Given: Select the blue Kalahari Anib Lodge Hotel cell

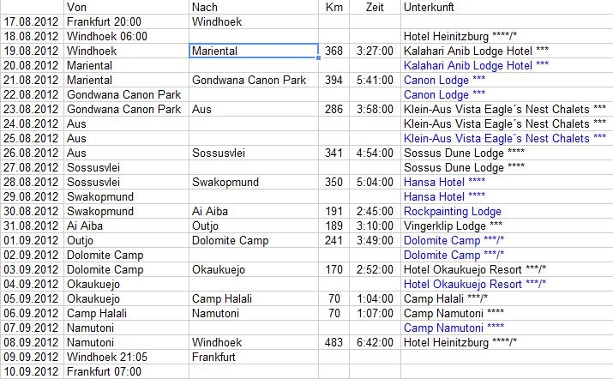Looking at the screenshot, I should coord(507,65).
